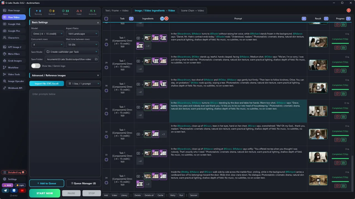Switch to Scene Chain → Video tab
This screenshot has height=199, width=355.
point(192,11)
